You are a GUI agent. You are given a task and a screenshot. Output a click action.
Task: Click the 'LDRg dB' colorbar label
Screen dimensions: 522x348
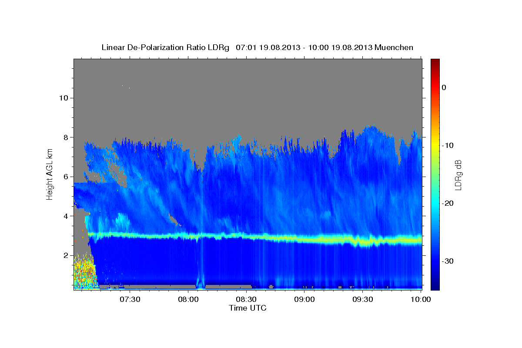[458, 175]
